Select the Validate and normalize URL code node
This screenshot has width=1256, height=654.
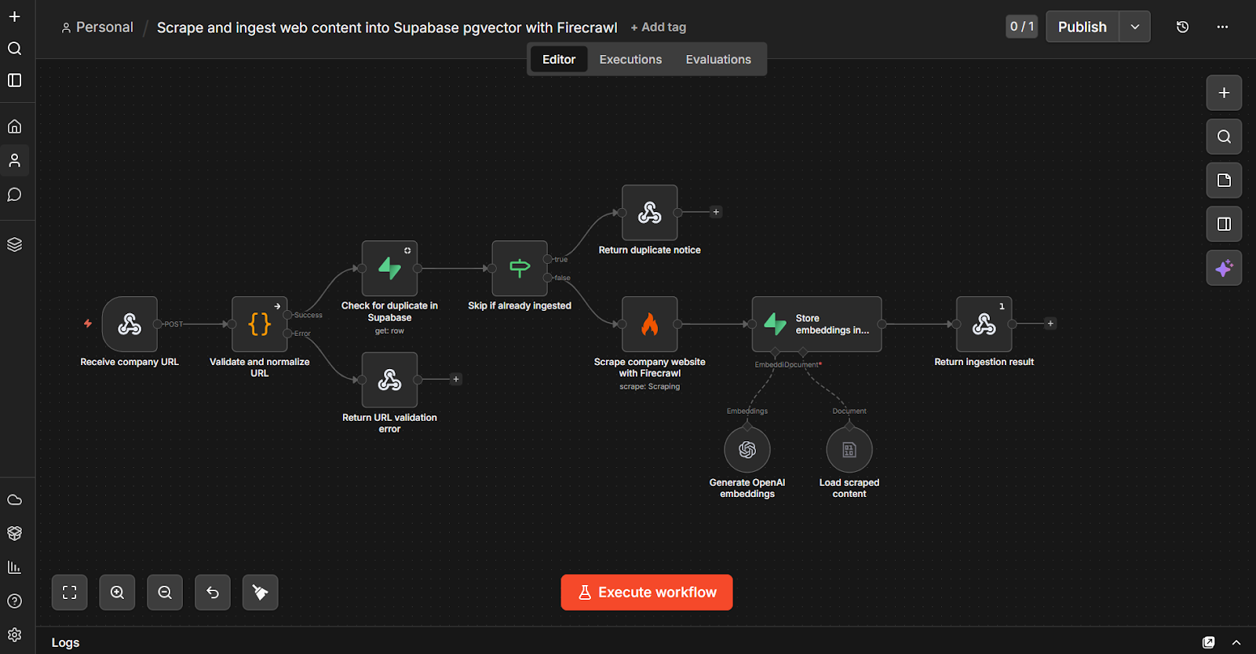259,323
